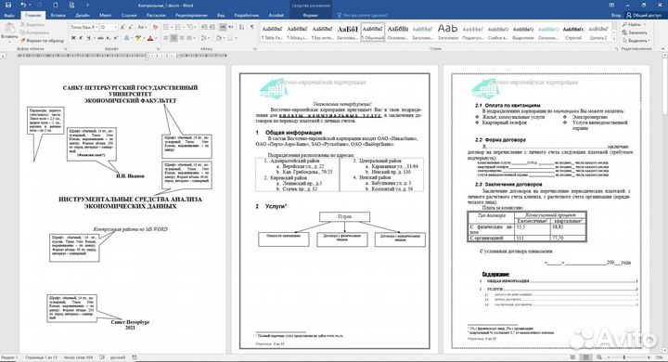Apply the Обычный style

click(x=373, y=32)
